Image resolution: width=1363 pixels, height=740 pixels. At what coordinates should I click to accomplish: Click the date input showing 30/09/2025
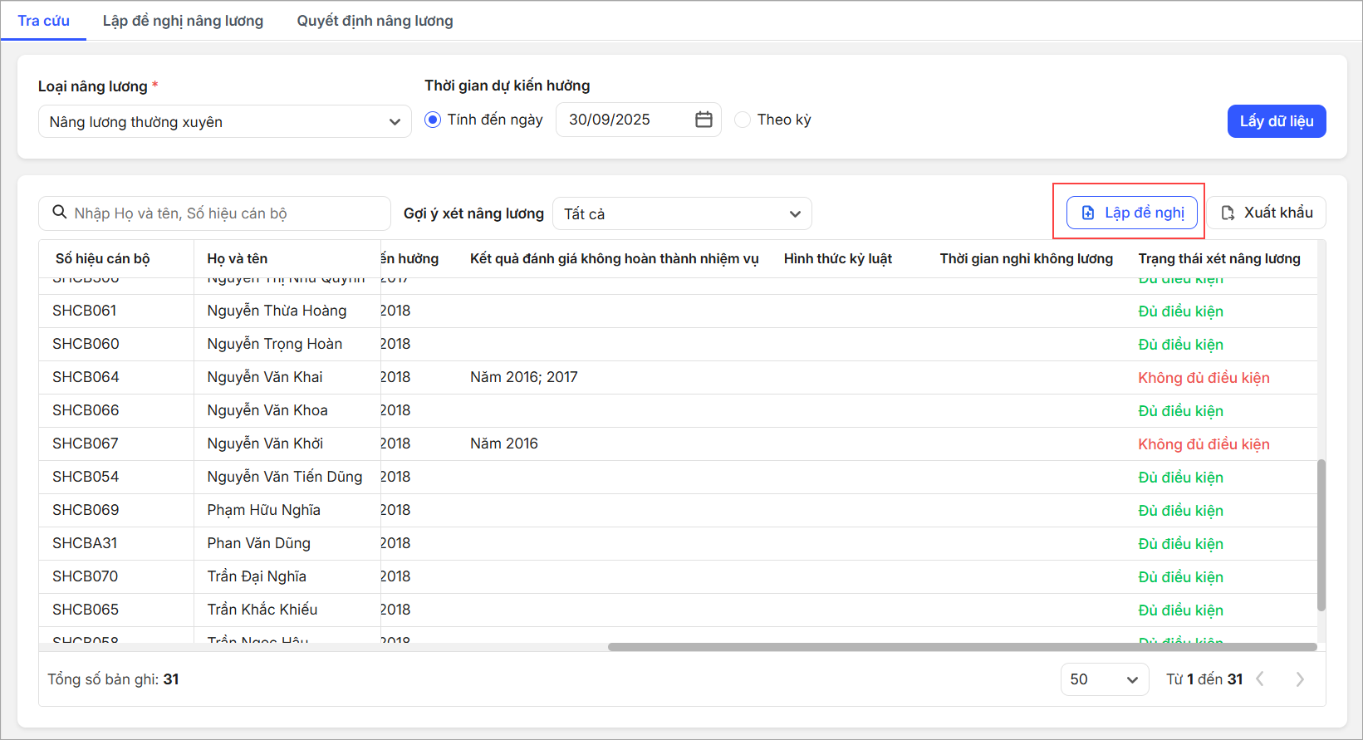click(623, 120)
